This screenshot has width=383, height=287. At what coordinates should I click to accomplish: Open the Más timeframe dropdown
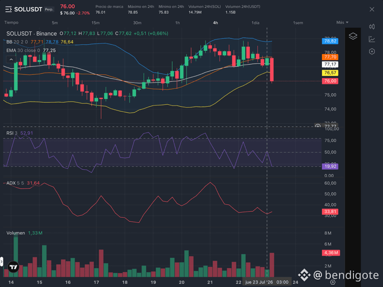(x=342, y=23)
